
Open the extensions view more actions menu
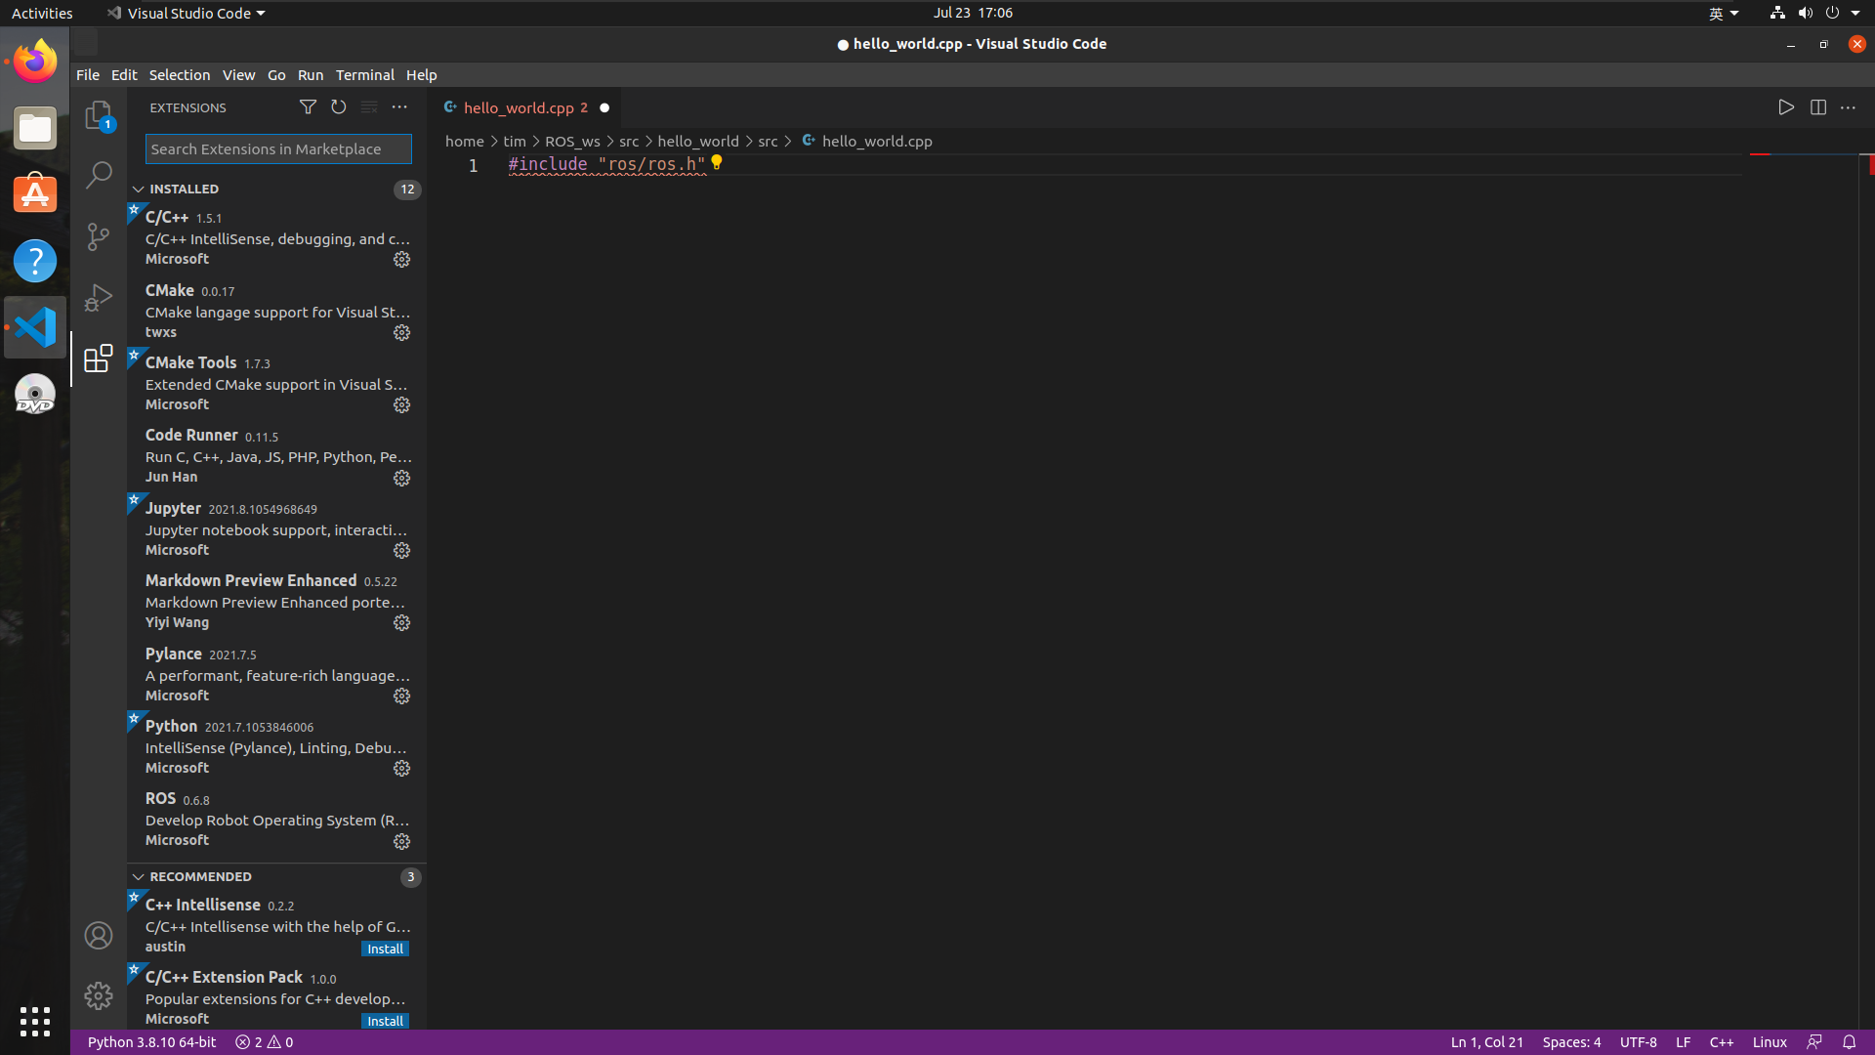[x=399, y=107]
